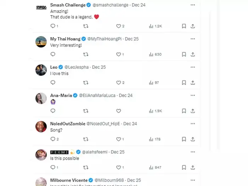Open Smash Challenge profile name link
Screen dimensions: 248x186
[x=68, y=5]
